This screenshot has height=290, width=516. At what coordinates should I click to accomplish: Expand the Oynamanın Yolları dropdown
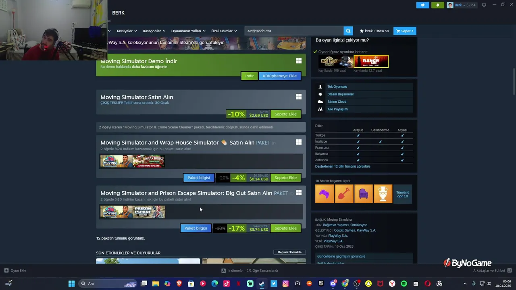[188, 31]
